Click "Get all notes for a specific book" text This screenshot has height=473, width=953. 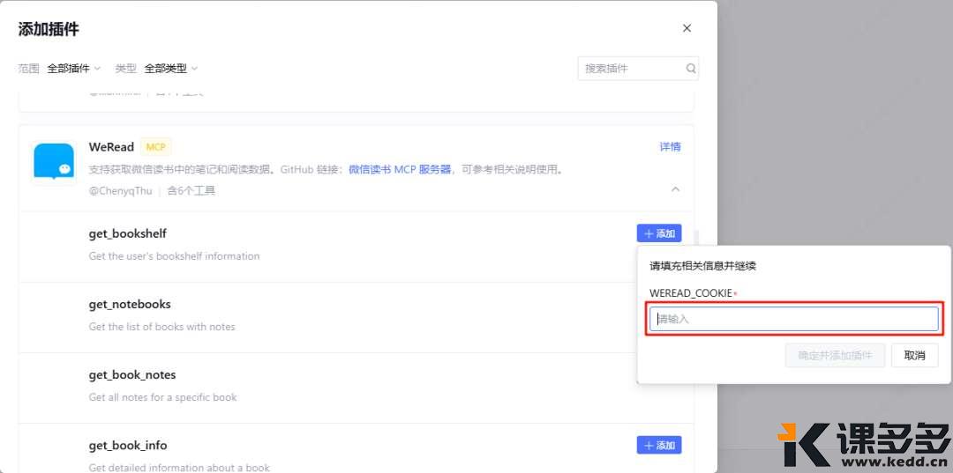pyautogui.click(x=163, y=397)
